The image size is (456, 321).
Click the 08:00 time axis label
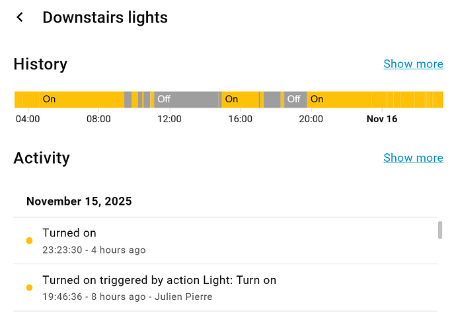[98, 120]
